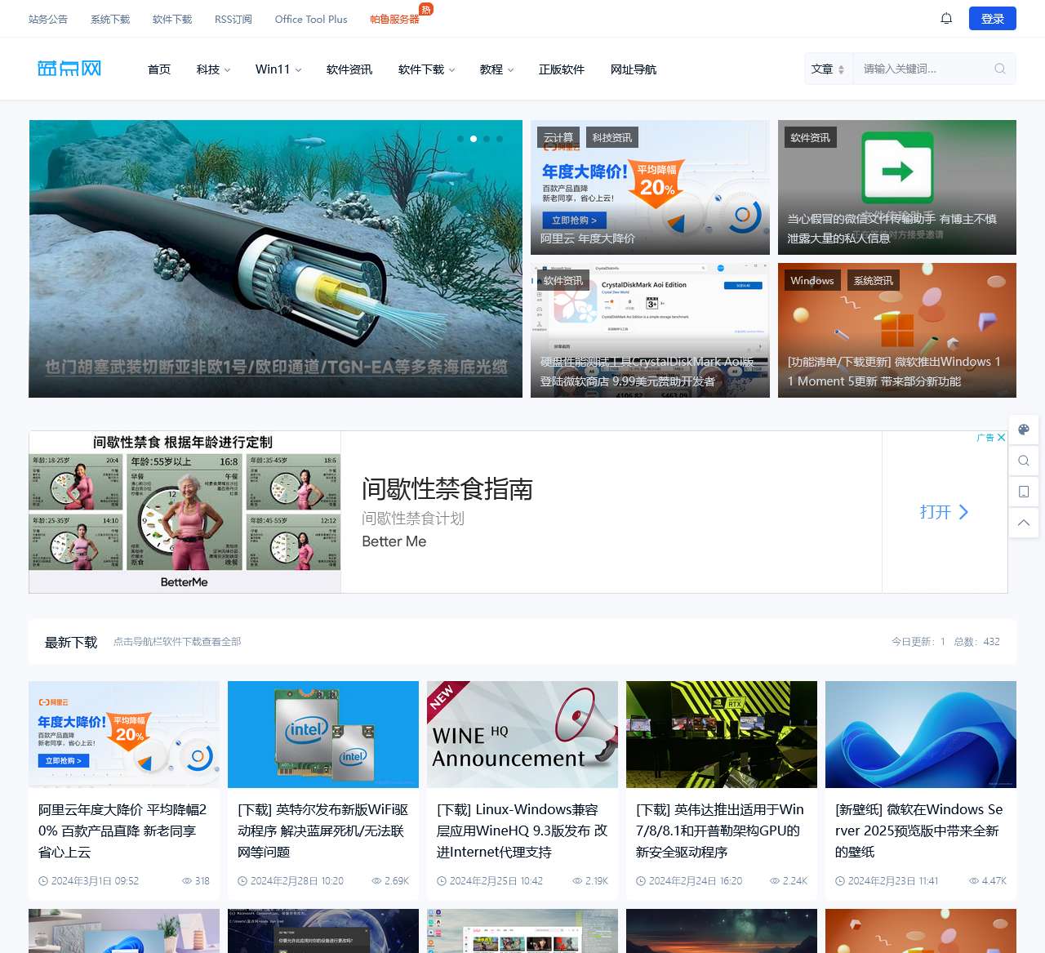Activate the third slideshow dot

tap(488, 139)
